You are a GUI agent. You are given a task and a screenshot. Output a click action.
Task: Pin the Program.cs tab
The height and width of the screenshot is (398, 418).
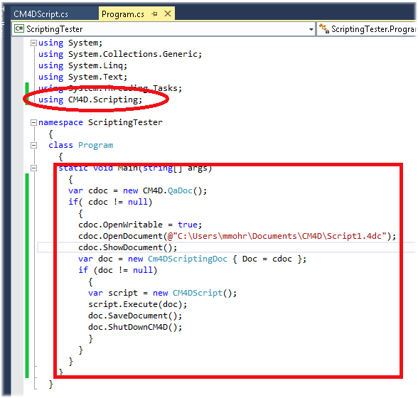click(x=154, y=14)
